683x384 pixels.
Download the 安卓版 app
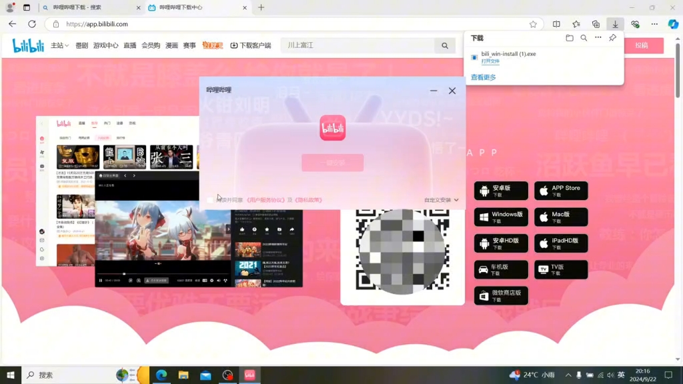[501, 191]
